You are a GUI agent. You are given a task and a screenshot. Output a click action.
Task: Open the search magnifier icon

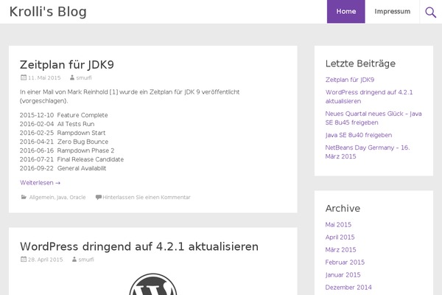coord(430,12)
